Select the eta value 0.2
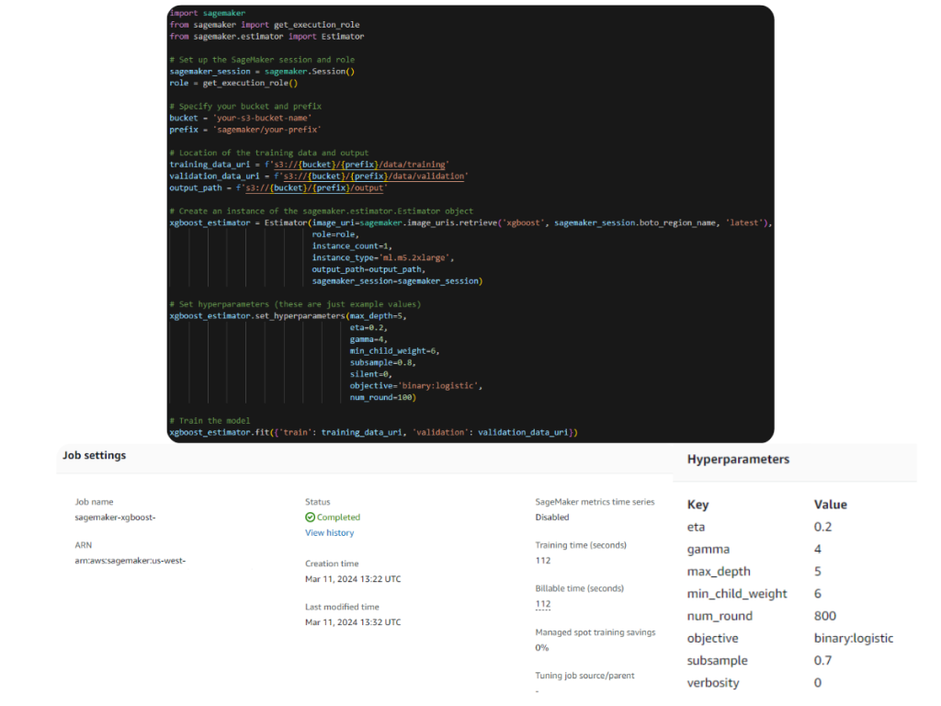941x706 pixels. (822, 527)
